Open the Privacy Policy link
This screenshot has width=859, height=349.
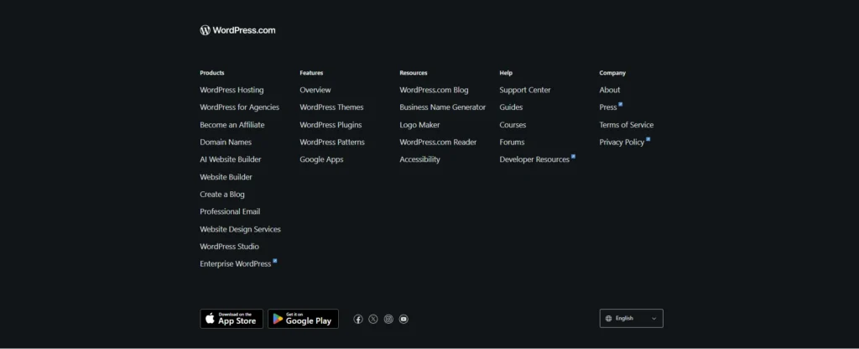coord(622,143)
